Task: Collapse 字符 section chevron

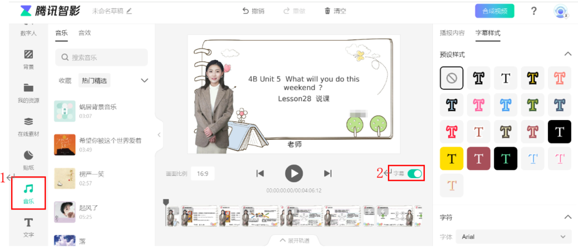Action: click(x=568, y=218)
